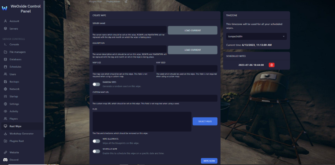Click the Files list box
335x165 pixels.
142,122
